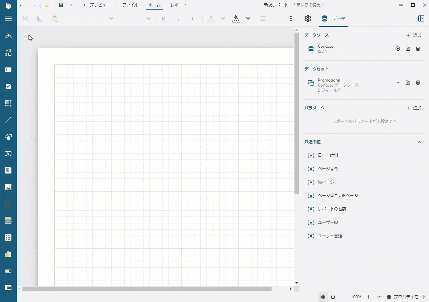Open the fill color picker
This screenshot has width=429, height=302.
(x=248, y=18)
